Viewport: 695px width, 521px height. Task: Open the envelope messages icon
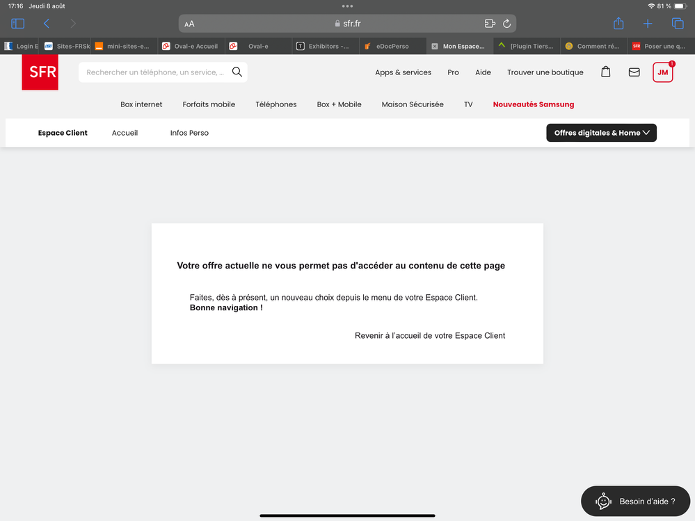[x=634, y=72]
